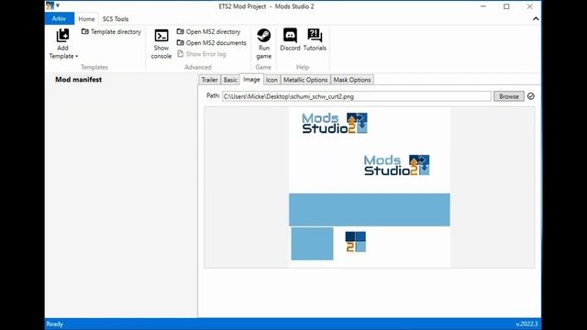Show Error log
This screenshot has height=330, width=587.
(202, 54)
